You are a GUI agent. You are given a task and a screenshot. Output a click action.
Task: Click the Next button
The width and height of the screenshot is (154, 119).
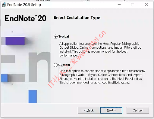point(111,110)
